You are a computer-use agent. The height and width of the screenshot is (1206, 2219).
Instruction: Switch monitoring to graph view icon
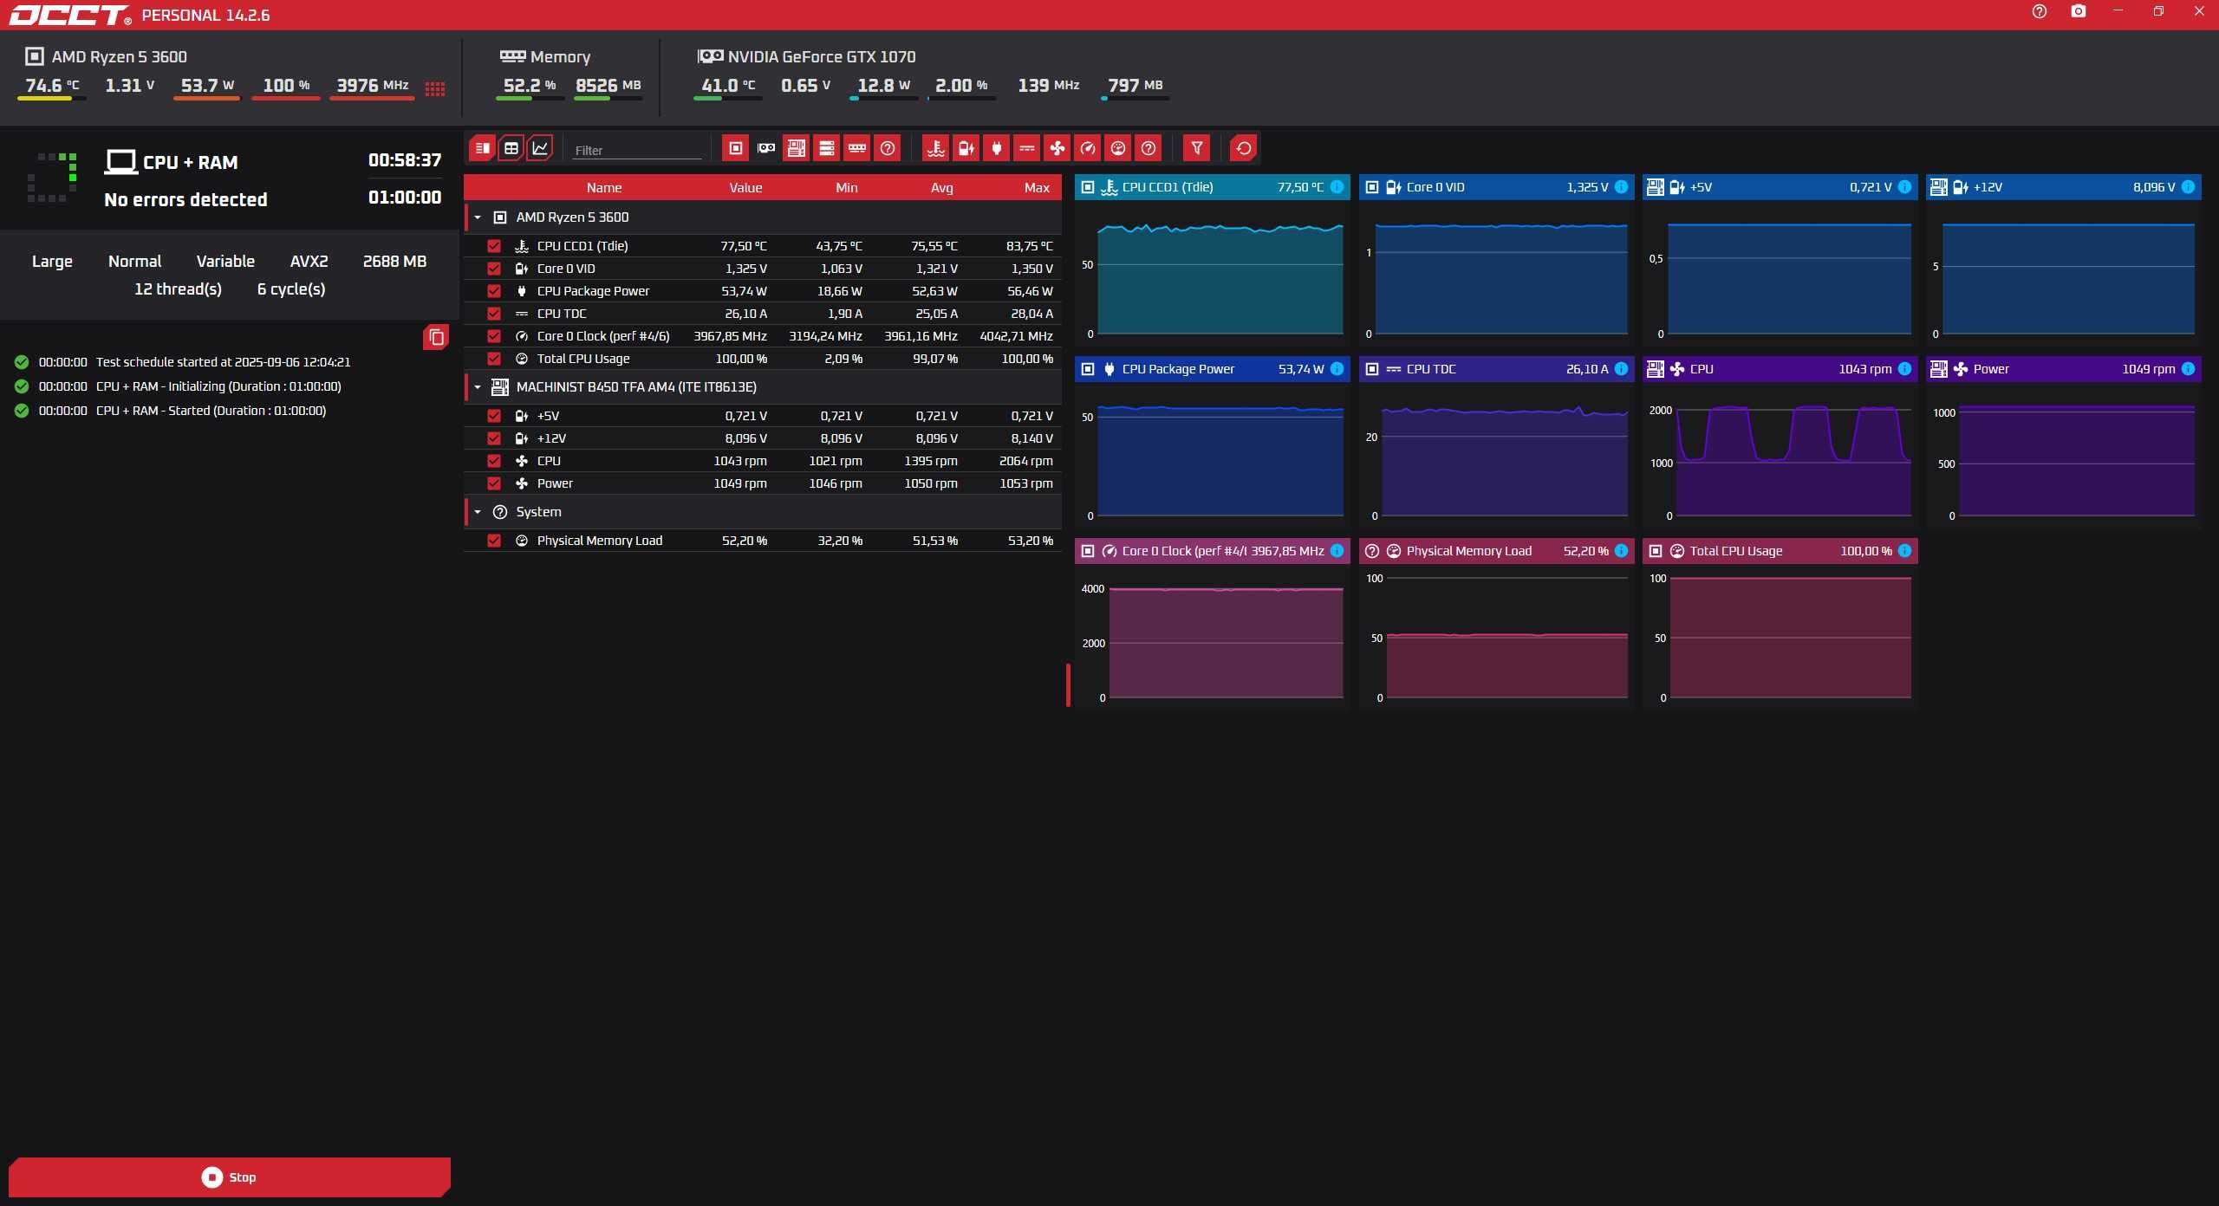pos(540,148)
